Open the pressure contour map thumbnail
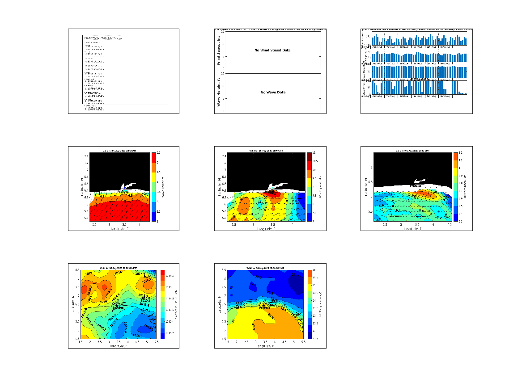The width and height of the screenshot is (522, 391). (x=123, y=306)
